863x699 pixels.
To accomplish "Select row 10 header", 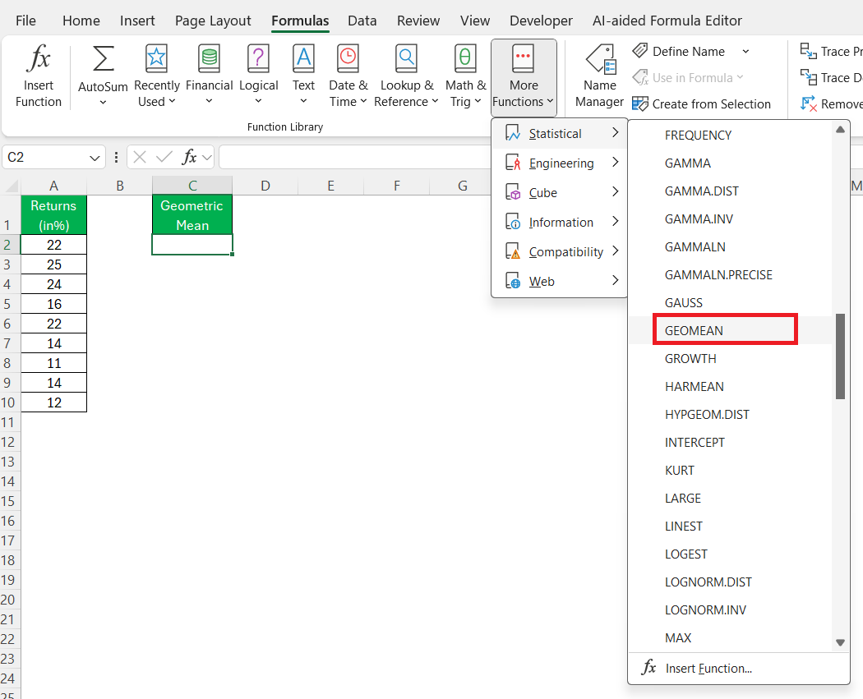I will [x=8, y=402].
